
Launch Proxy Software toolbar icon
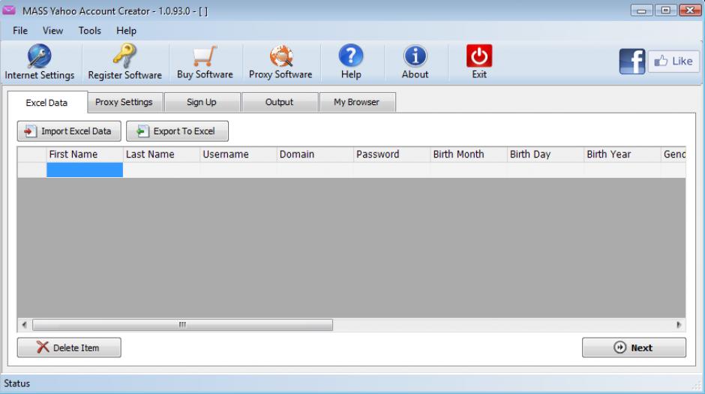point(281,56)
